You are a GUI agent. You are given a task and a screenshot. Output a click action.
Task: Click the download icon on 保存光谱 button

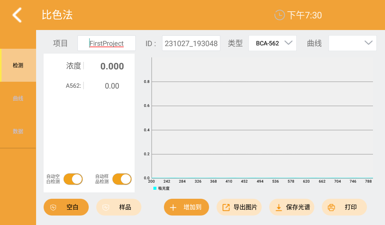[x=279, y=207]
